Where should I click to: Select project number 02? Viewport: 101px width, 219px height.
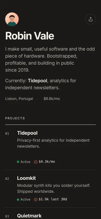[7, 179]
